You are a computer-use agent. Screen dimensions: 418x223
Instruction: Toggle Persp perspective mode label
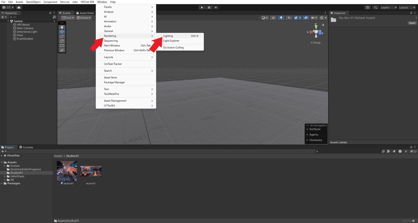click(x=316, y=43)
